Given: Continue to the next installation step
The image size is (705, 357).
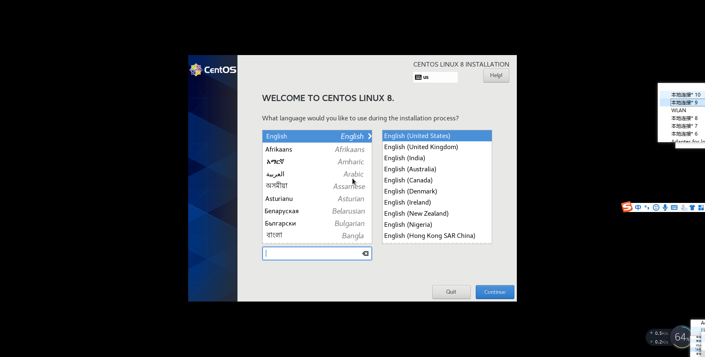Looking at the screenshot, I should point(495,292).
